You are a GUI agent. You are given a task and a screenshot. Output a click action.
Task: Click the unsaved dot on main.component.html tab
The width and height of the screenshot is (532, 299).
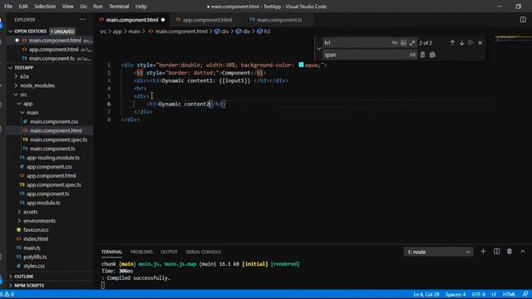click(x=163, y=20)
